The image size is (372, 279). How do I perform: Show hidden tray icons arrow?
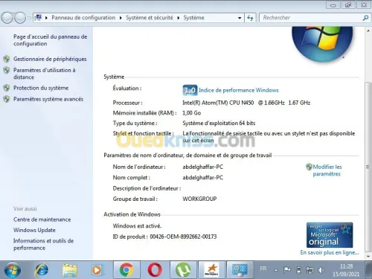click(x=276, y=270)
